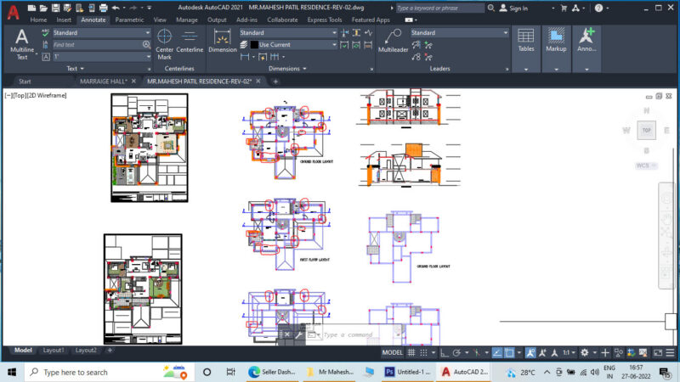Click the Dimension Break icon

345,32
